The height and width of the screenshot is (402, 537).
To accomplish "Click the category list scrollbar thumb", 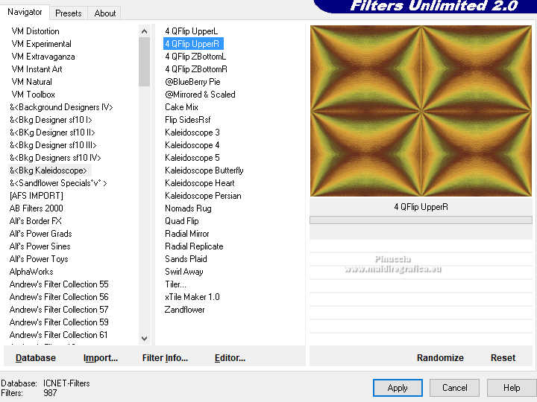I will pos(144,62).
